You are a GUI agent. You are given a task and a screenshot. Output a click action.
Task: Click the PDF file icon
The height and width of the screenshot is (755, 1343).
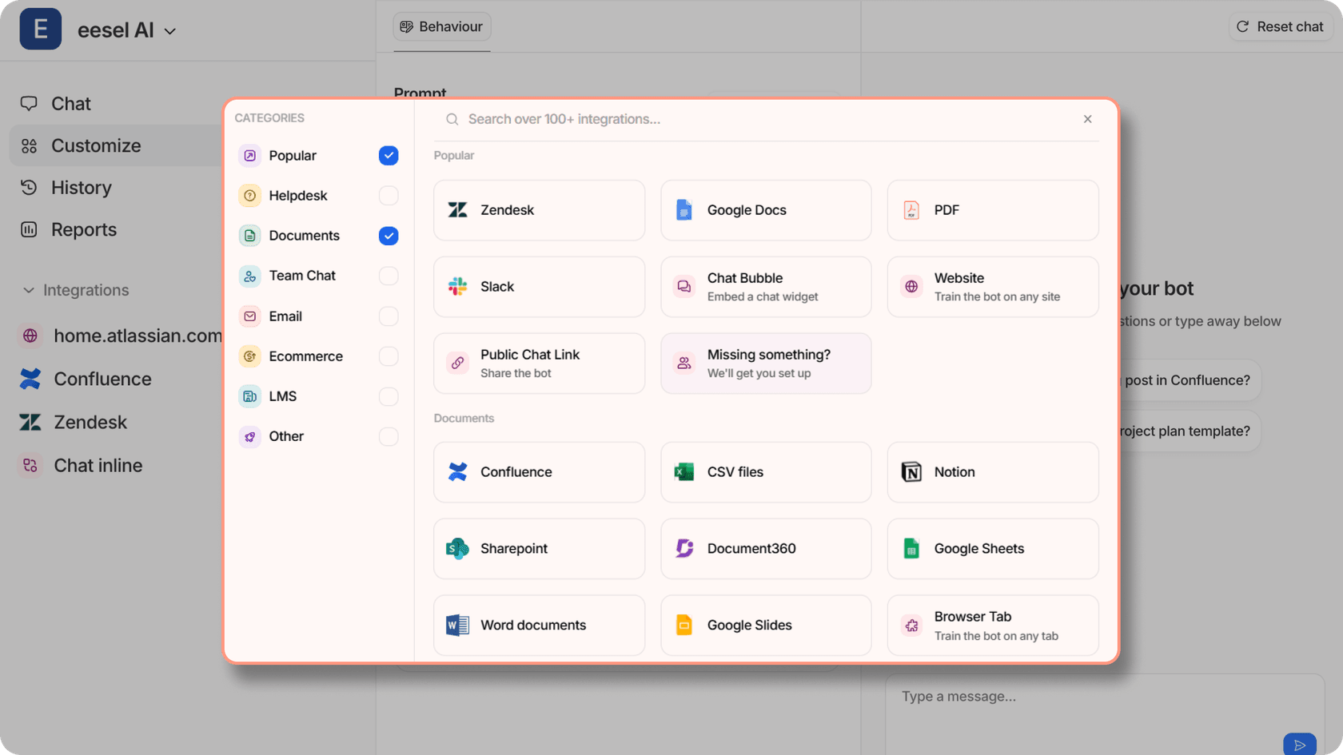pos(911,210)
